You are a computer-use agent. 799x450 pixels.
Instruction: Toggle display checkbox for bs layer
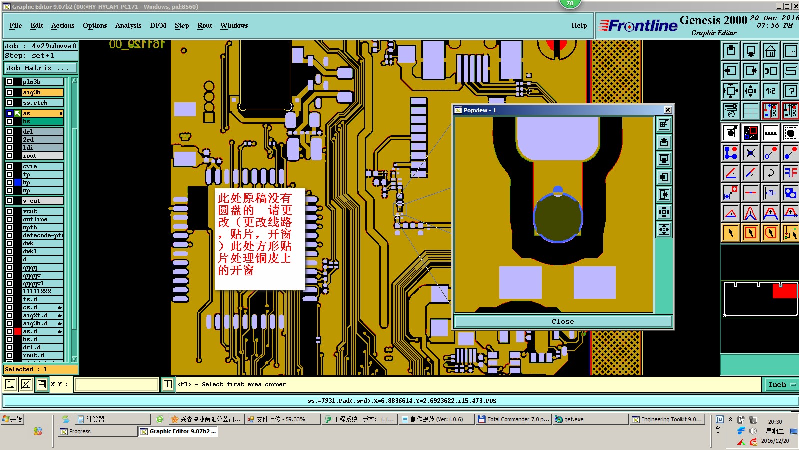pos(10,121)
